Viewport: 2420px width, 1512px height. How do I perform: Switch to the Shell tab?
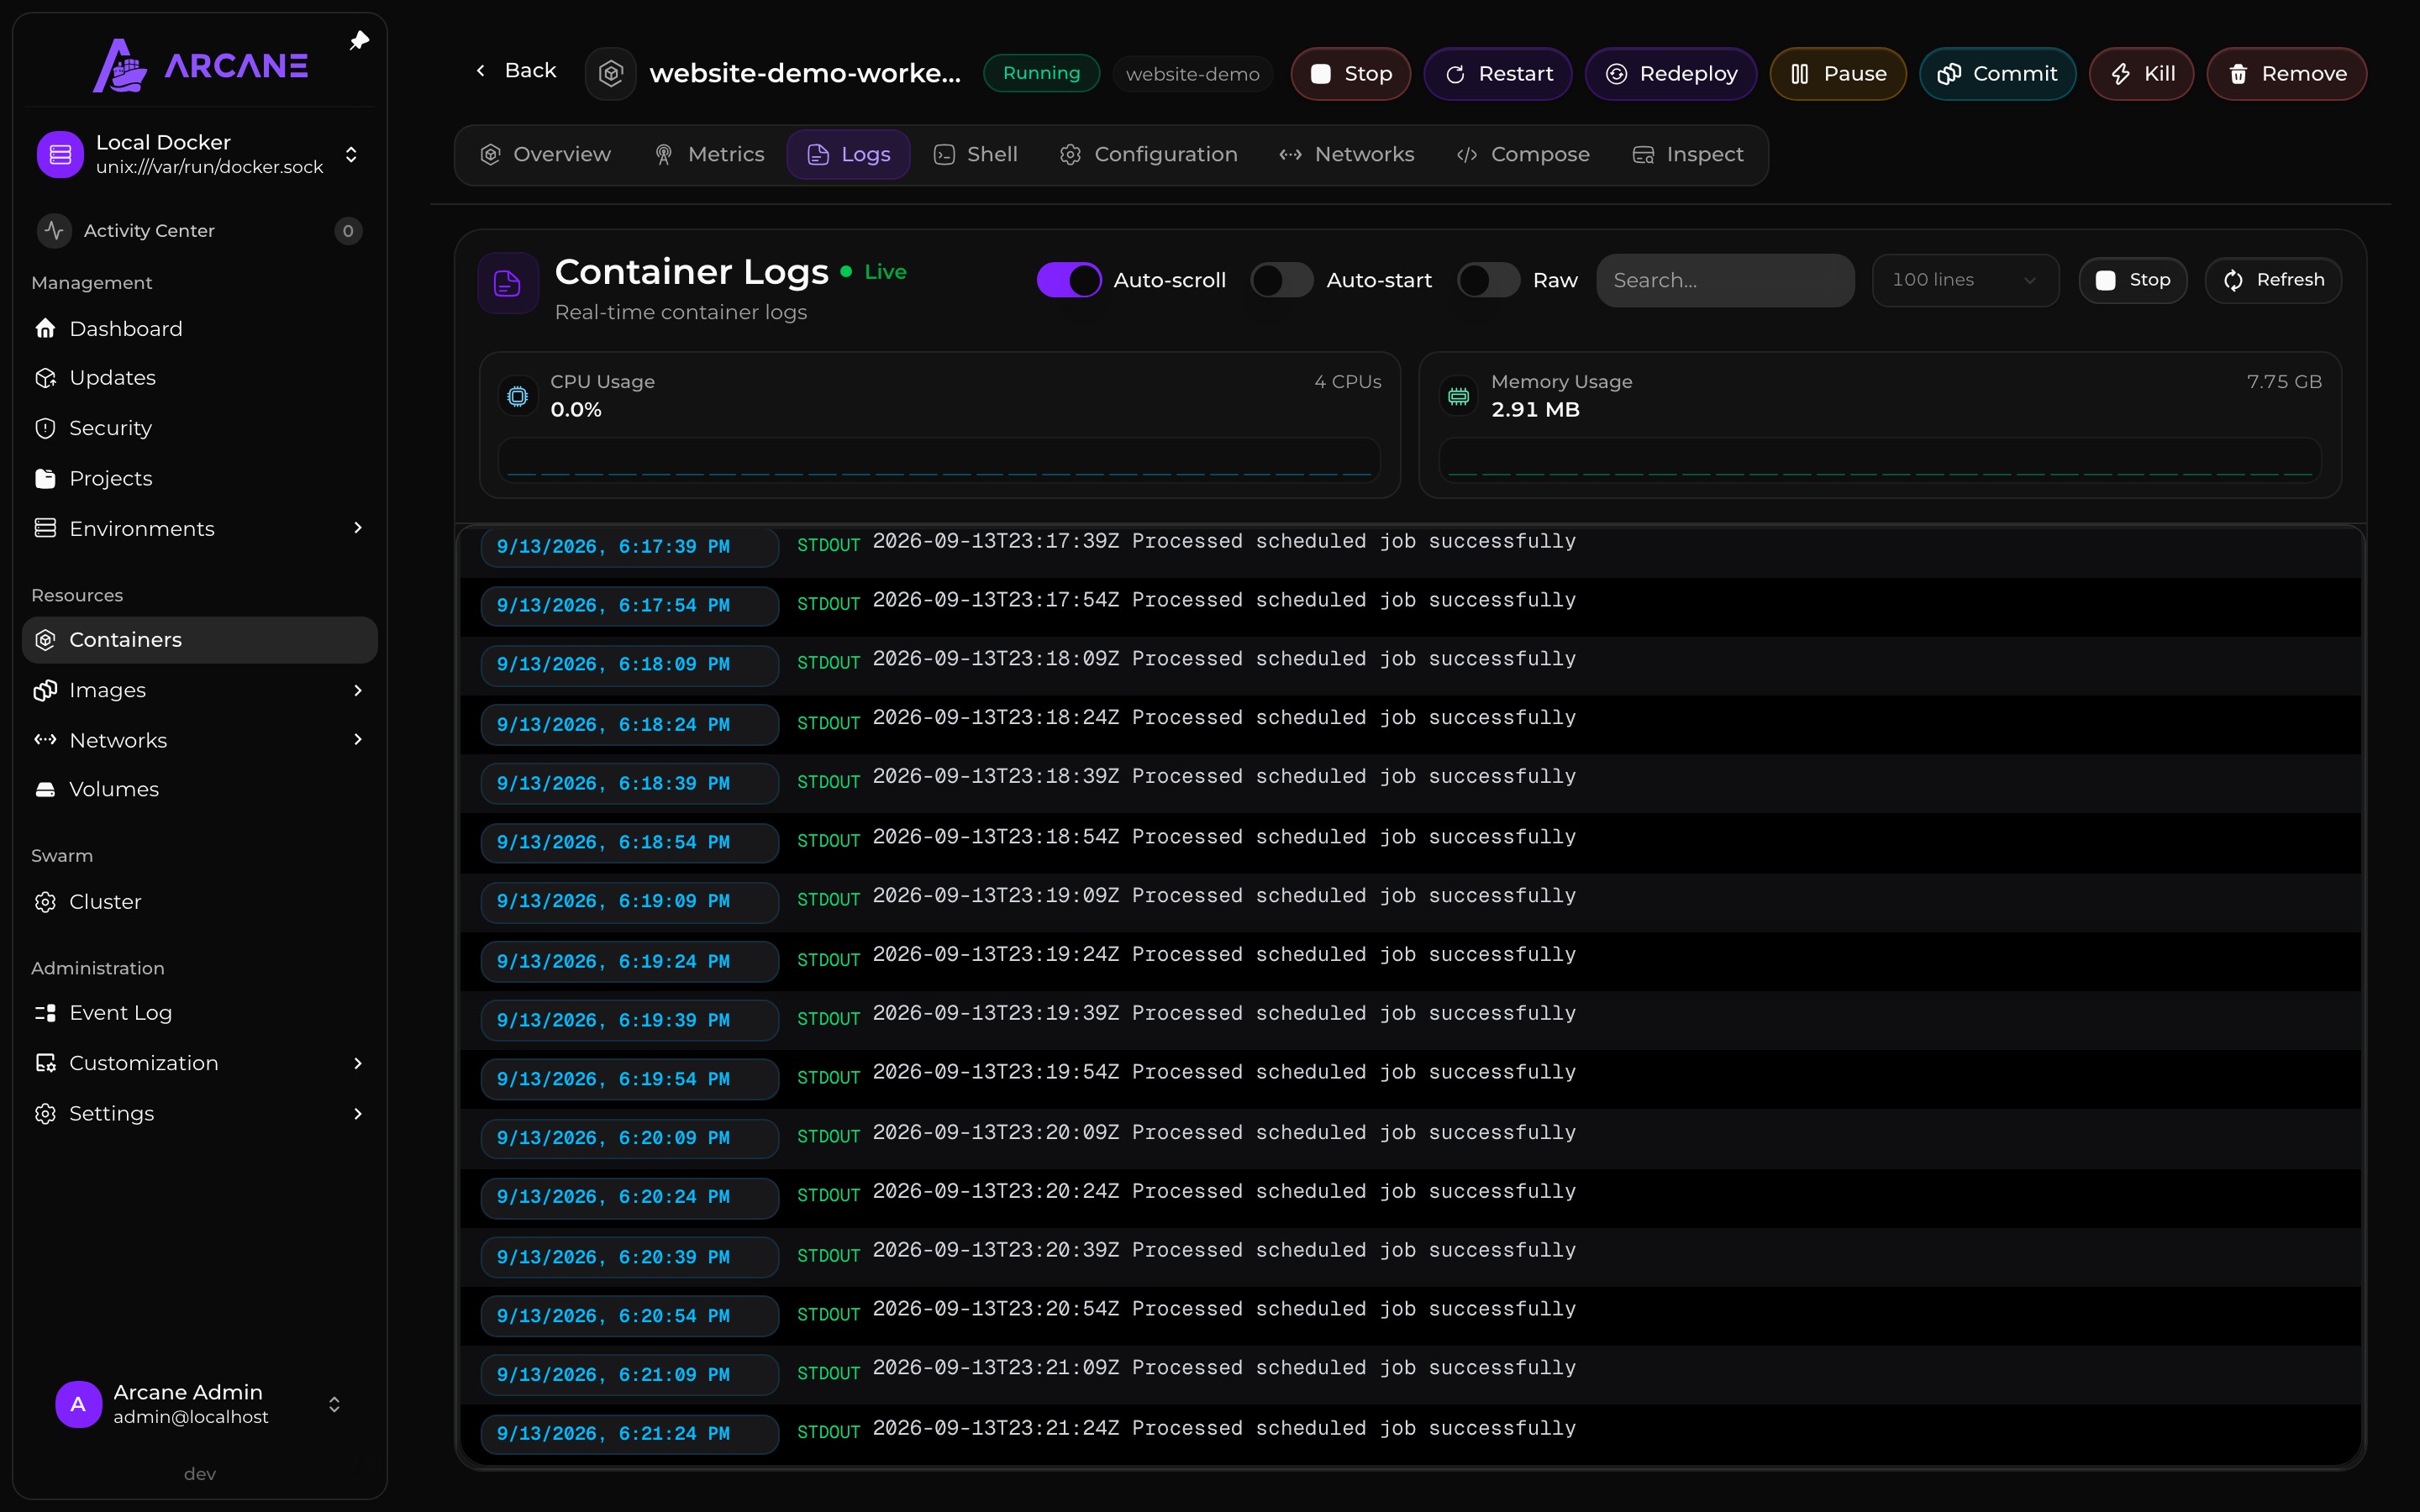click(x=976, y=155)
